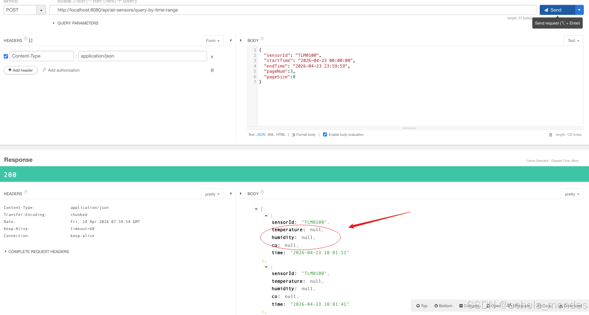Collapse response headers with left arrow
This screenshot has height=315, width=589.
230,194
